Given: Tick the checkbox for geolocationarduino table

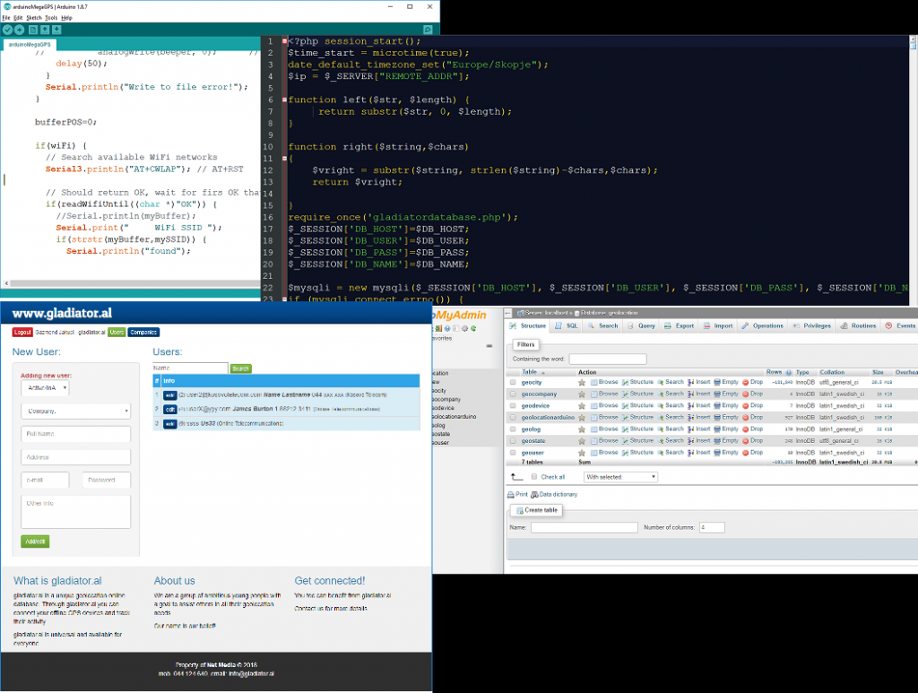Looking at the screenshot, I should (513, 417).
